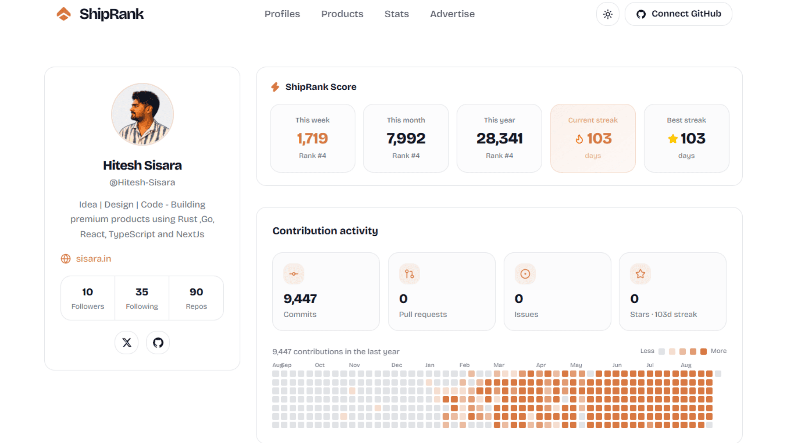Click the 'Contribution activity' heading
Image resolution: width=787 pixels, height=443 pixels.
(x=325, y=231)
